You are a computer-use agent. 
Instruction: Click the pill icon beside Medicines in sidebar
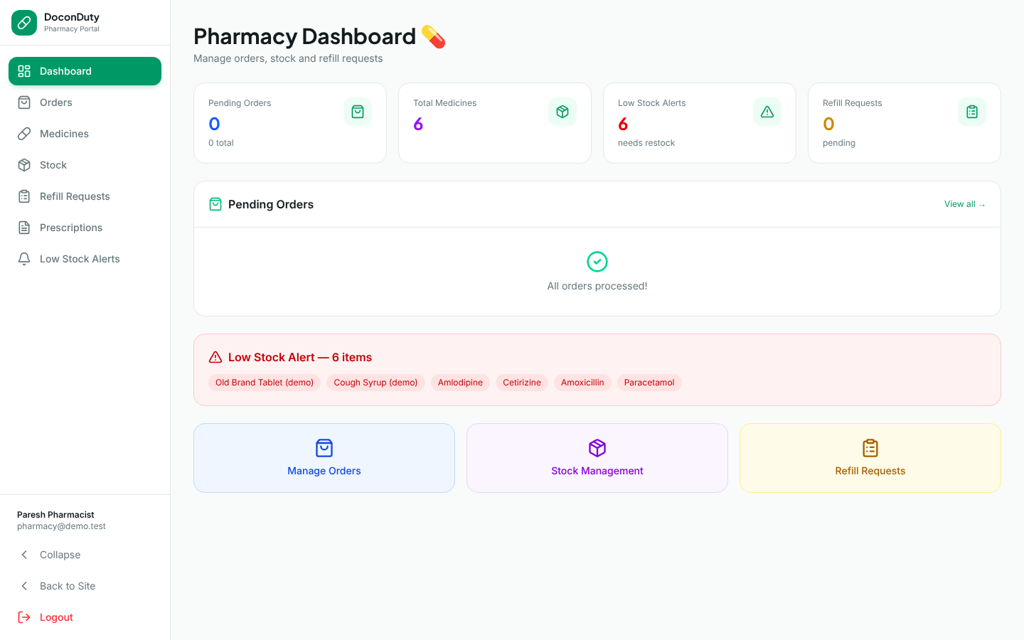coord(24,134)
